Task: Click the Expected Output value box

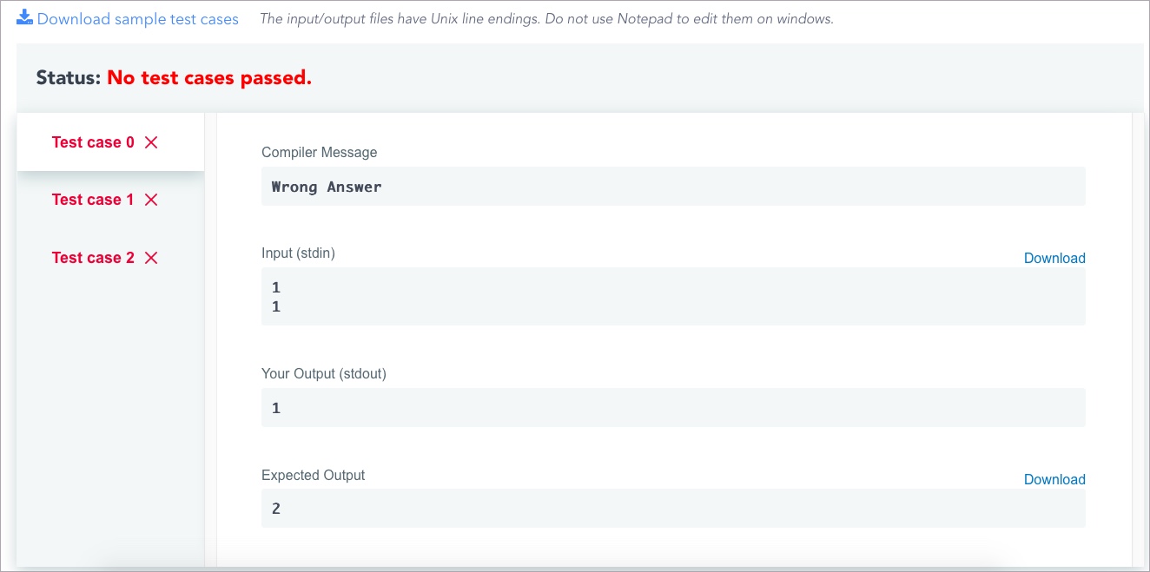Action: pyautogui.click(x=672, y=508)
